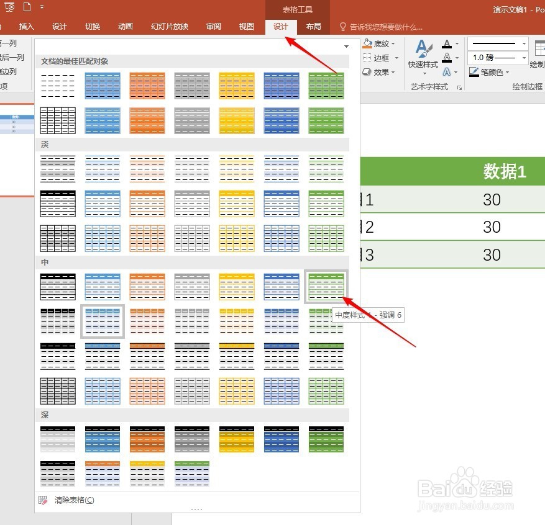Select the dark Dark Style 1 black thumbnail
545x525 pixels.
tap(58, 439)
